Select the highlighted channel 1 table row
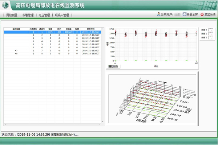 tap(53, 32)
